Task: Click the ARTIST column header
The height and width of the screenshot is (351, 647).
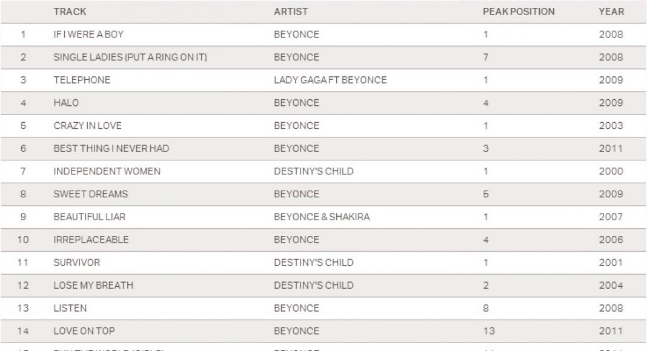Action: [291, 11]
